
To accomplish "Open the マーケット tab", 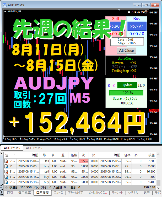I will coord(117,193).
